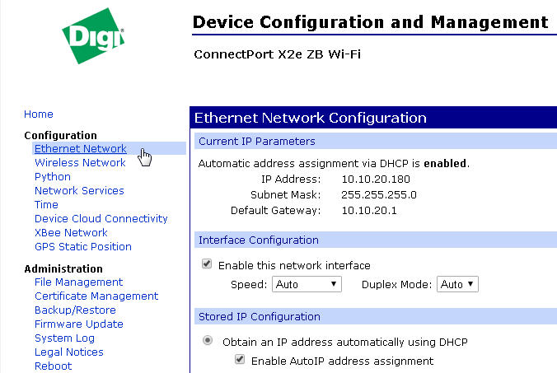The width and height of the screenshot is (557, 373).
Task: Open the Firmware Update page
Action: point(79,324)
